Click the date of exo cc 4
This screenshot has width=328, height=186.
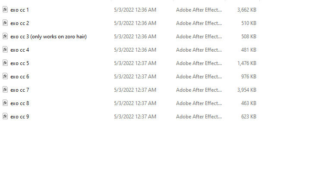(135, 50)
